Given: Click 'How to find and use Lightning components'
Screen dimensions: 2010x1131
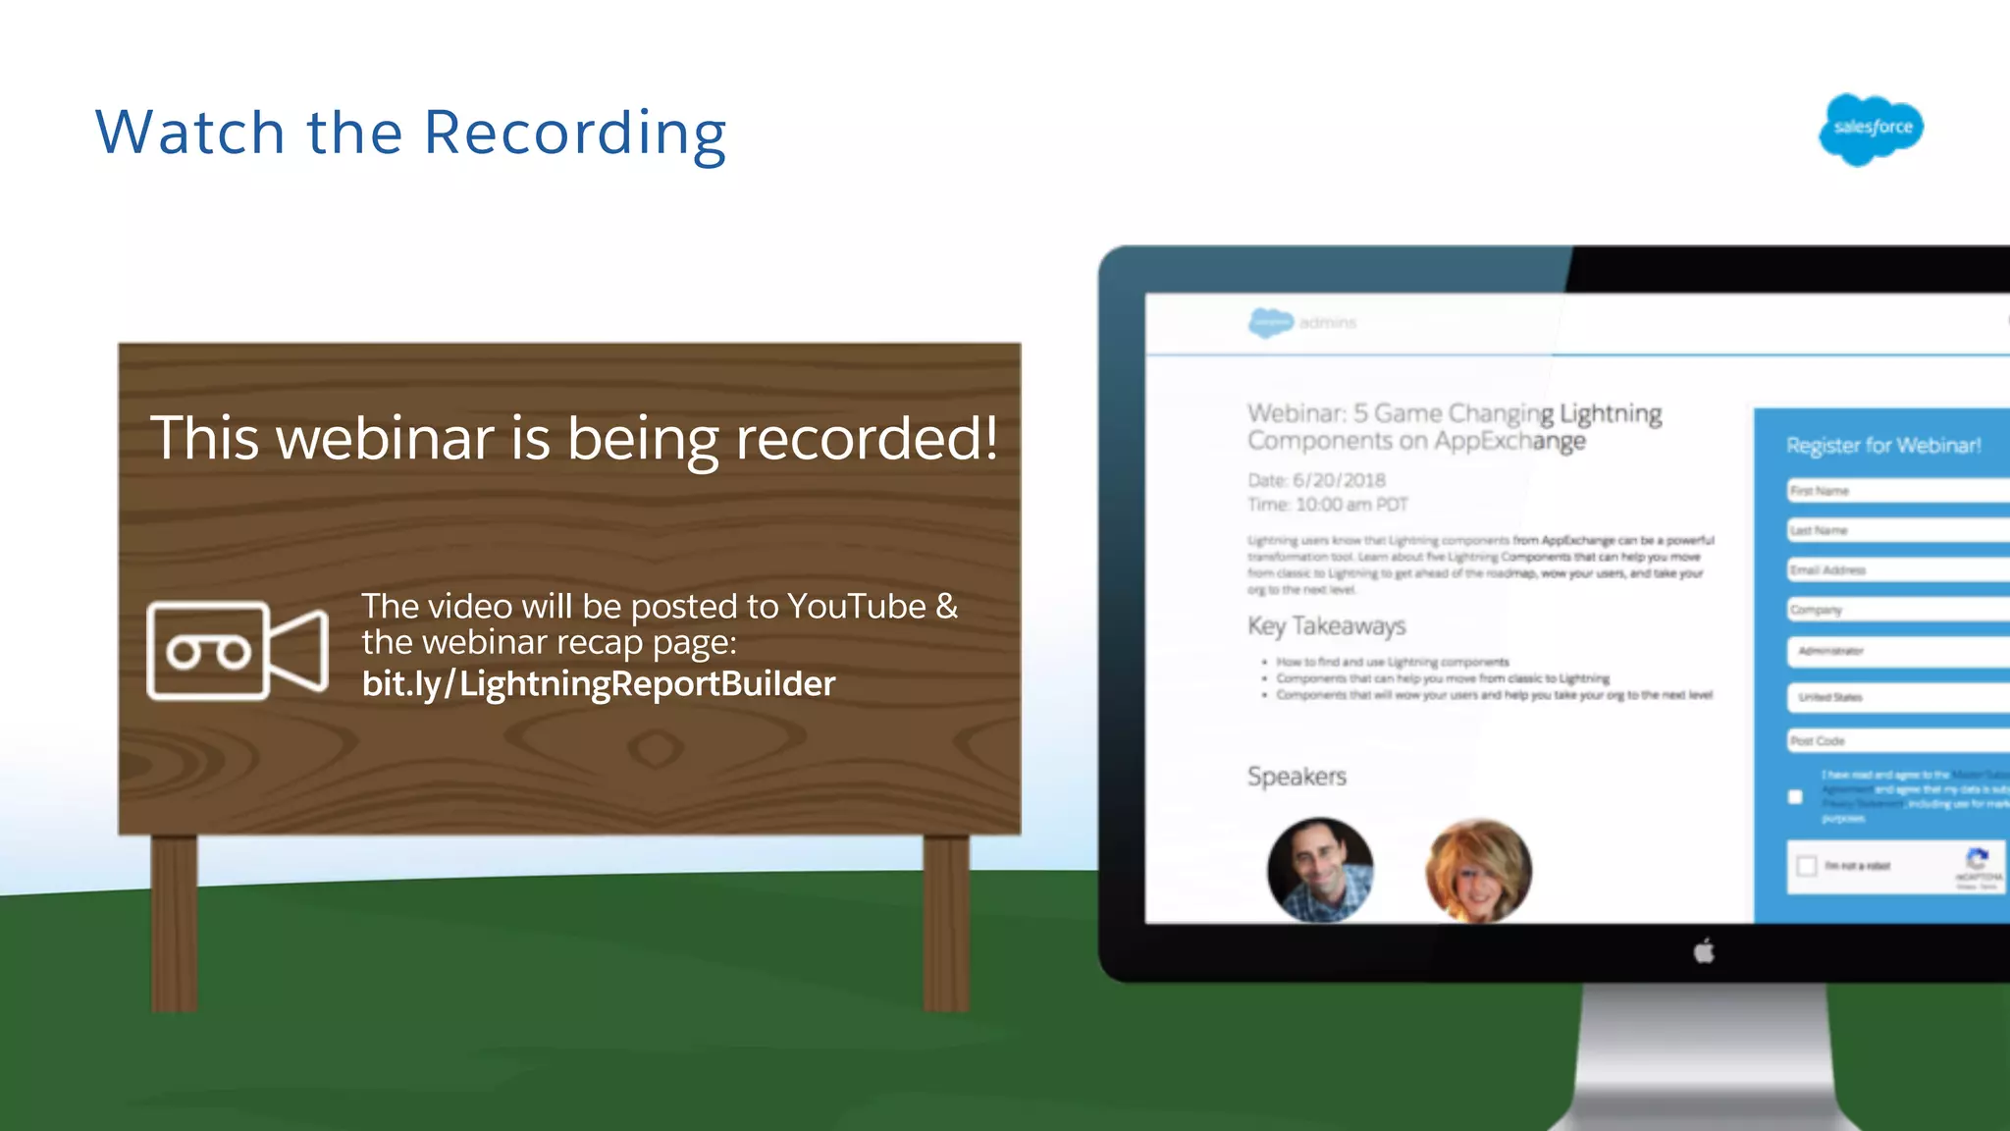Looking at the screenshot, I should pos(1393,663).
